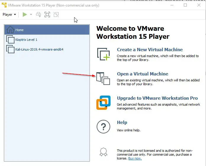Expand the power options arrow beside play

click(31, 14)
